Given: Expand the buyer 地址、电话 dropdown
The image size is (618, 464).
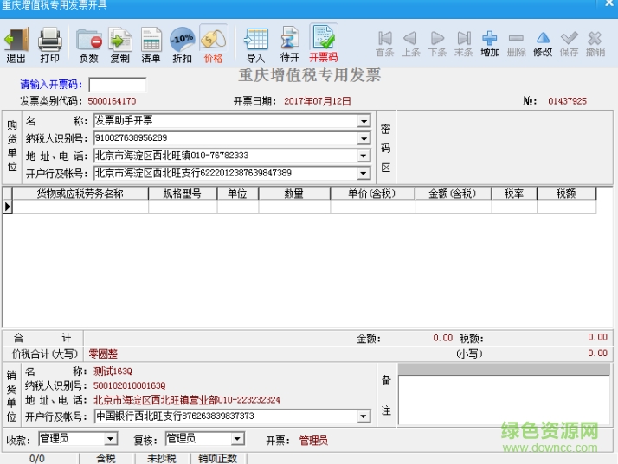Looking at the screenshot, I should [x=364, y=156].
